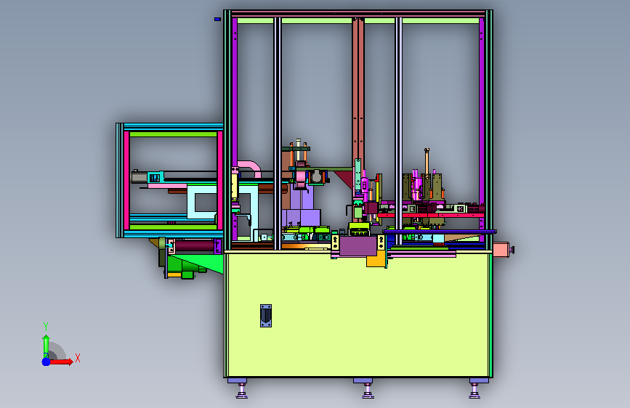Select the left leveling foot under the cabinet
The height and width of the screenshot is (408, 630).
point(241,391)
